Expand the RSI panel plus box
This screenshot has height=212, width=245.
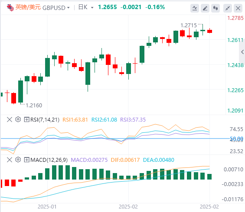(x=27, y=120)
